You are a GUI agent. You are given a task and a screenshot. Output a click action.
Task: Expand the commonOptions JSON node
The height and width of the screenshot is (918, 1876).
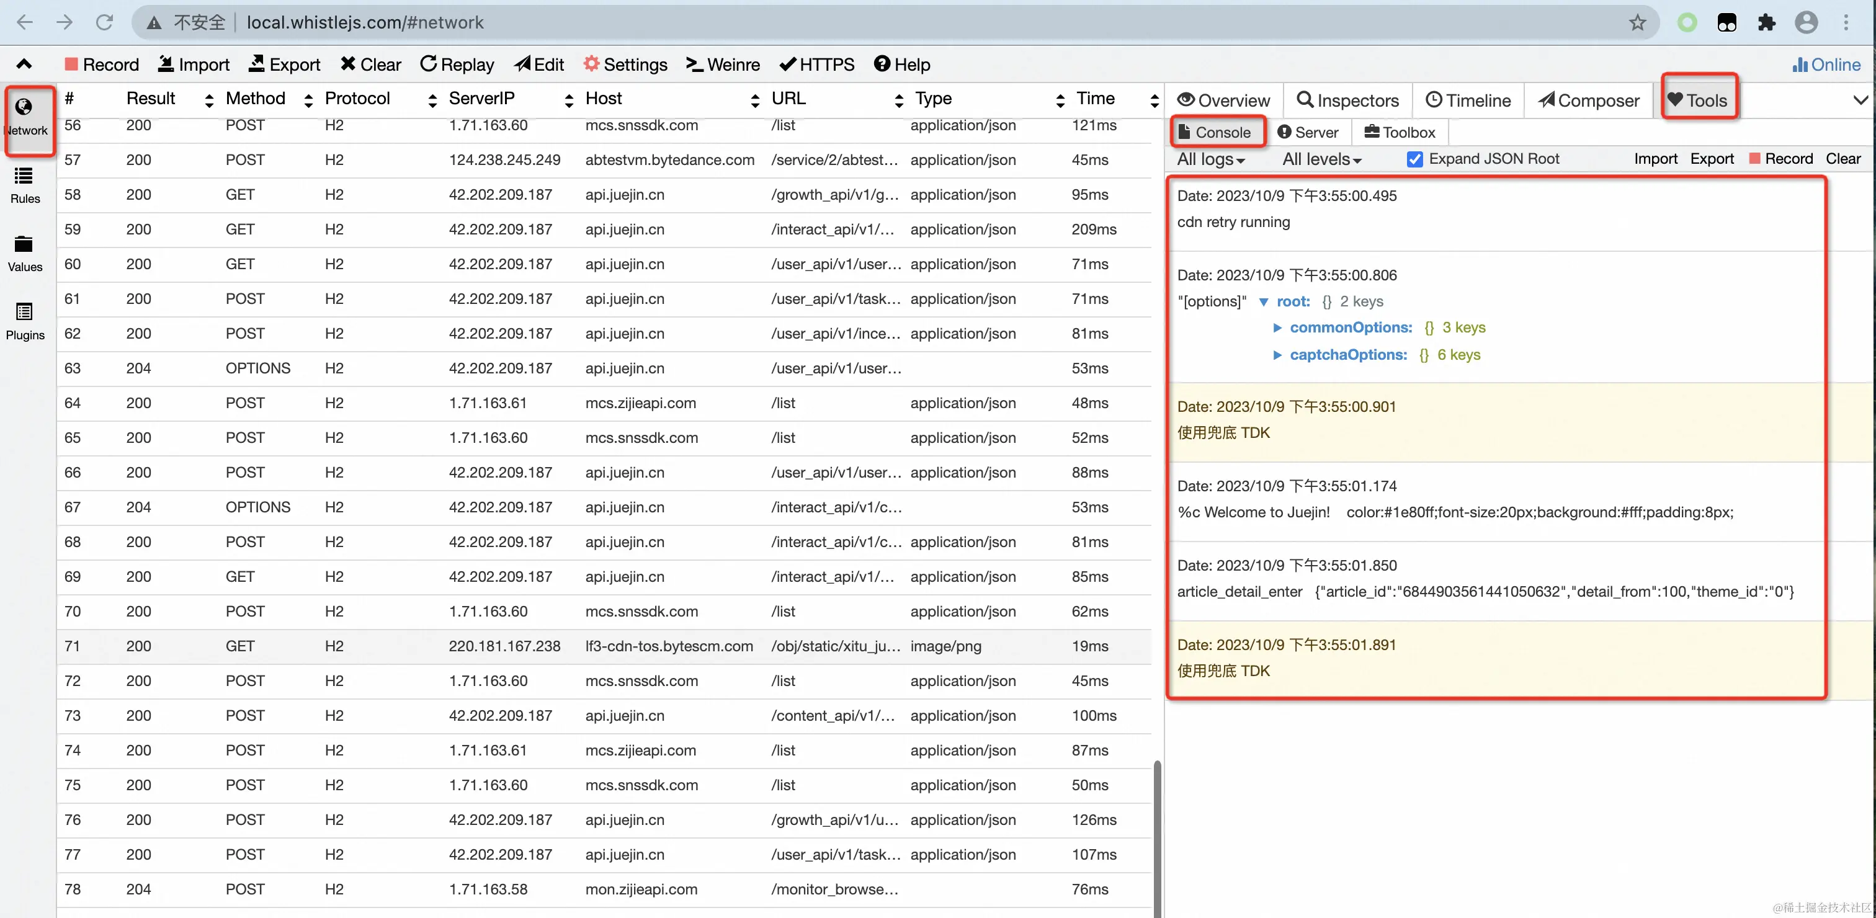(1277, 328)
